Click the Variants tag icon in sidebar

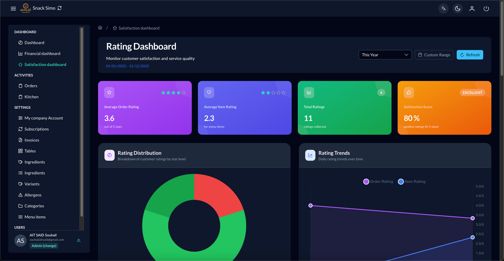point(20,184)
